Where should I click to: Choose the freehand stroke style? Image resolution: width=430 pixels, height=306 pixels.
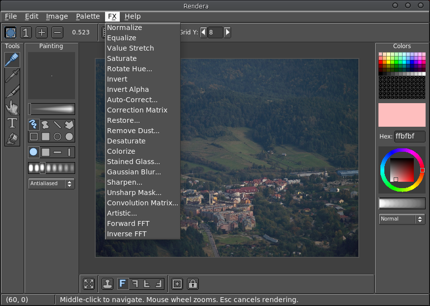tap(34, 125)
